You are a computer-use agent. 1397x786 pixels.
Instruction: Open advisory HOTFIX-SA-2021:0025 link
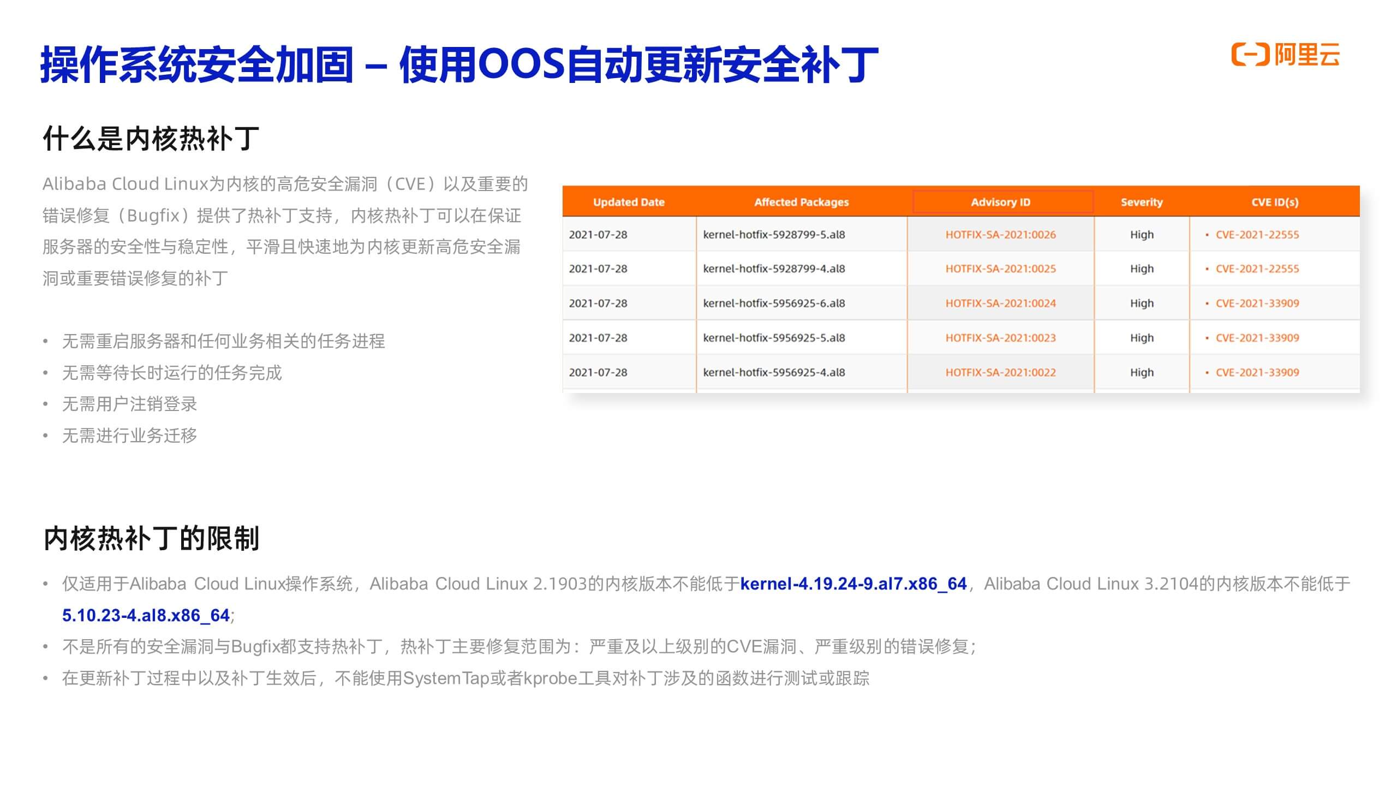point(1001,269)
